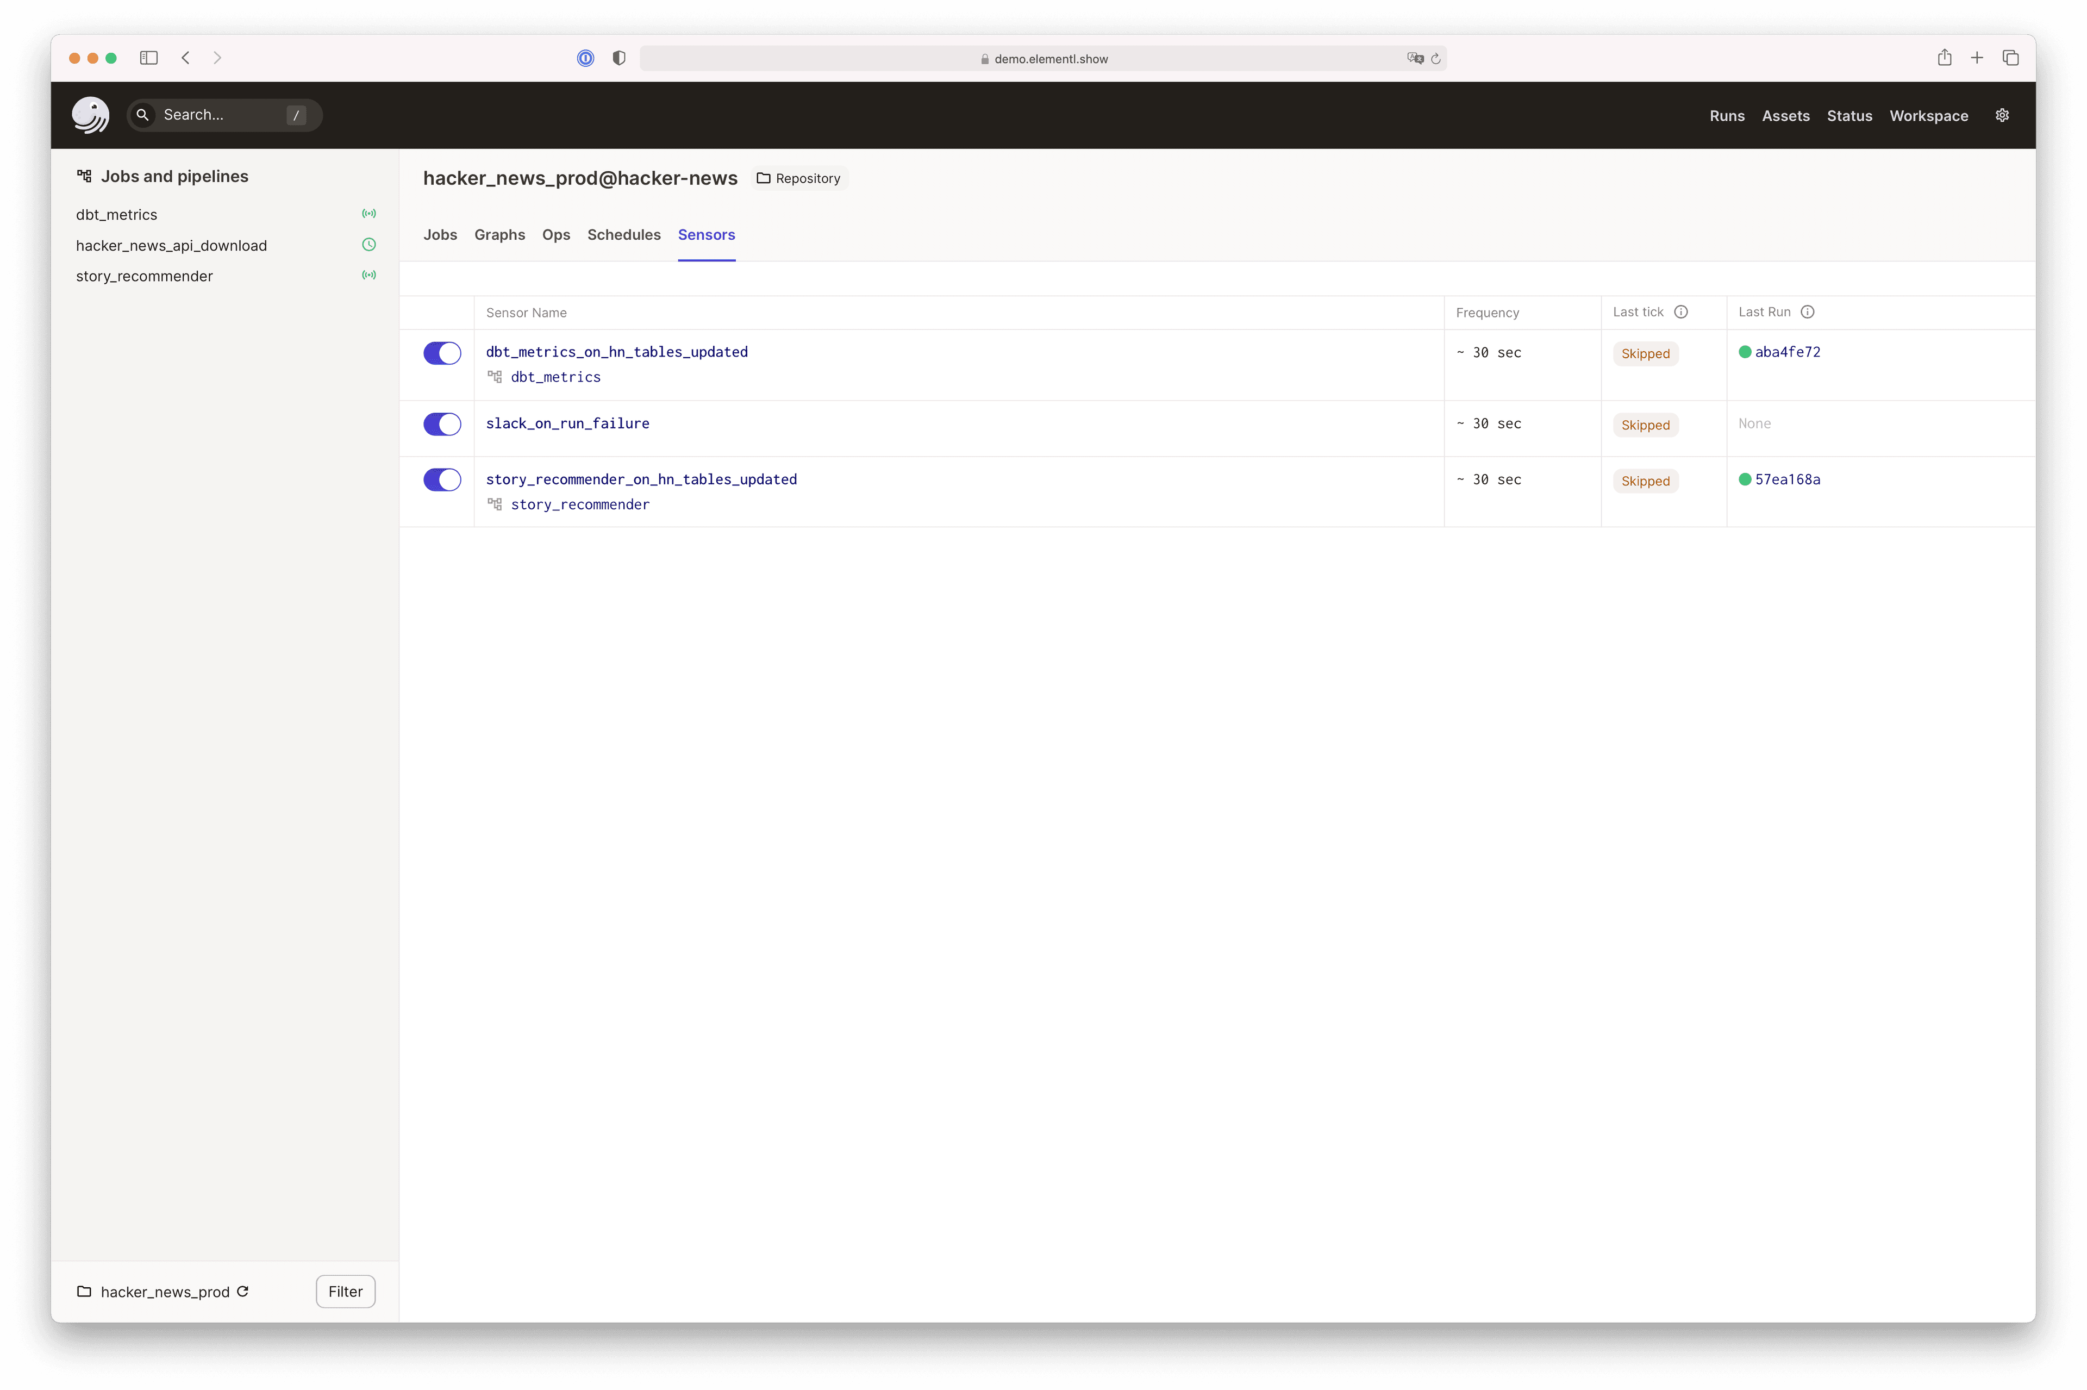Click schedule clock icon beside hacker_news_api_download
The height and width of the screenshot is (1390, 2087).
click(x=368, y=245)
